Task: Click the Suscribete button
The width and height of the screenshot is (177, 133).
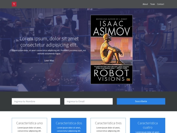Action: (x=141, y=101)
